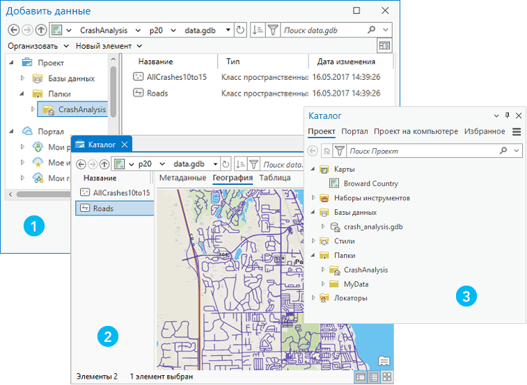Select Broward Country map in Каталог pane
Screen dimensions: 527x385
coord(370,183)
